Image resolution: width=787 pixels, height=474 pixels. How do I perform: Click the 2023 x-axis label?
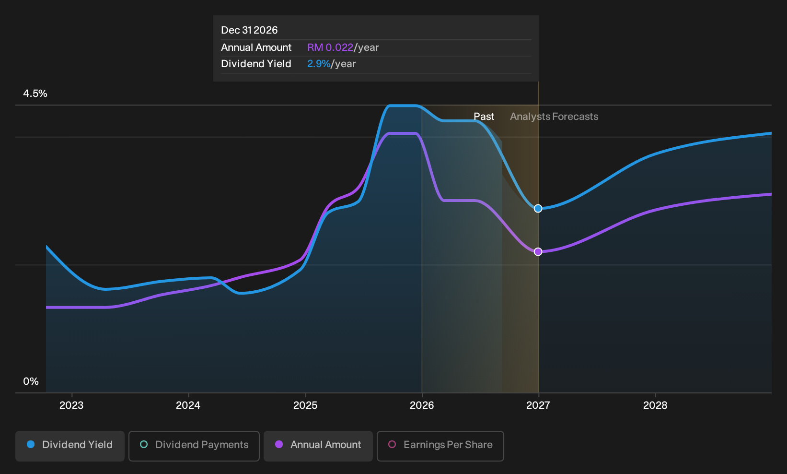click(71, 405)
